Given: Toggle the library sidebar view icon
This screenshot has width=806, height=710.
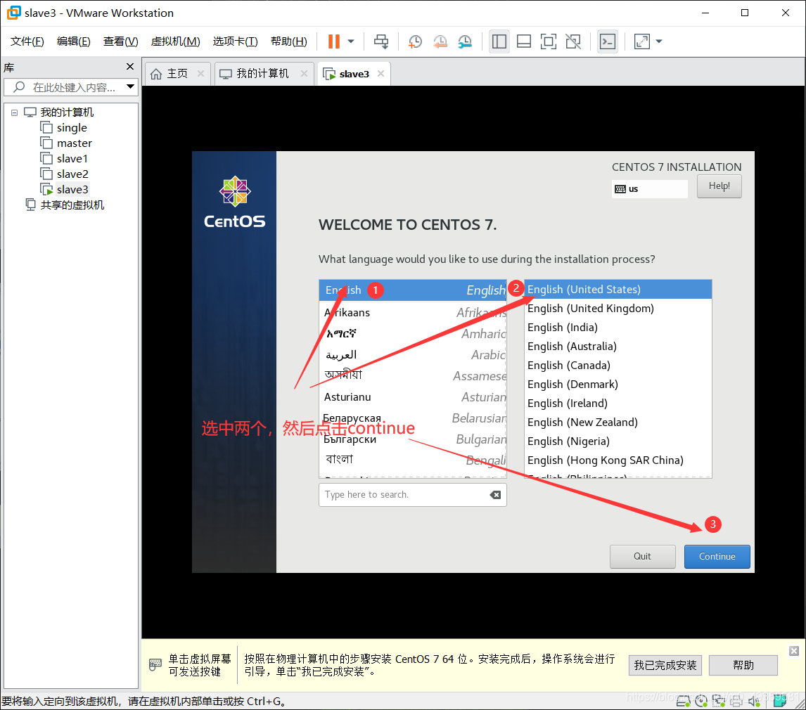Looking at the screenshot, I should click(499, 41).
